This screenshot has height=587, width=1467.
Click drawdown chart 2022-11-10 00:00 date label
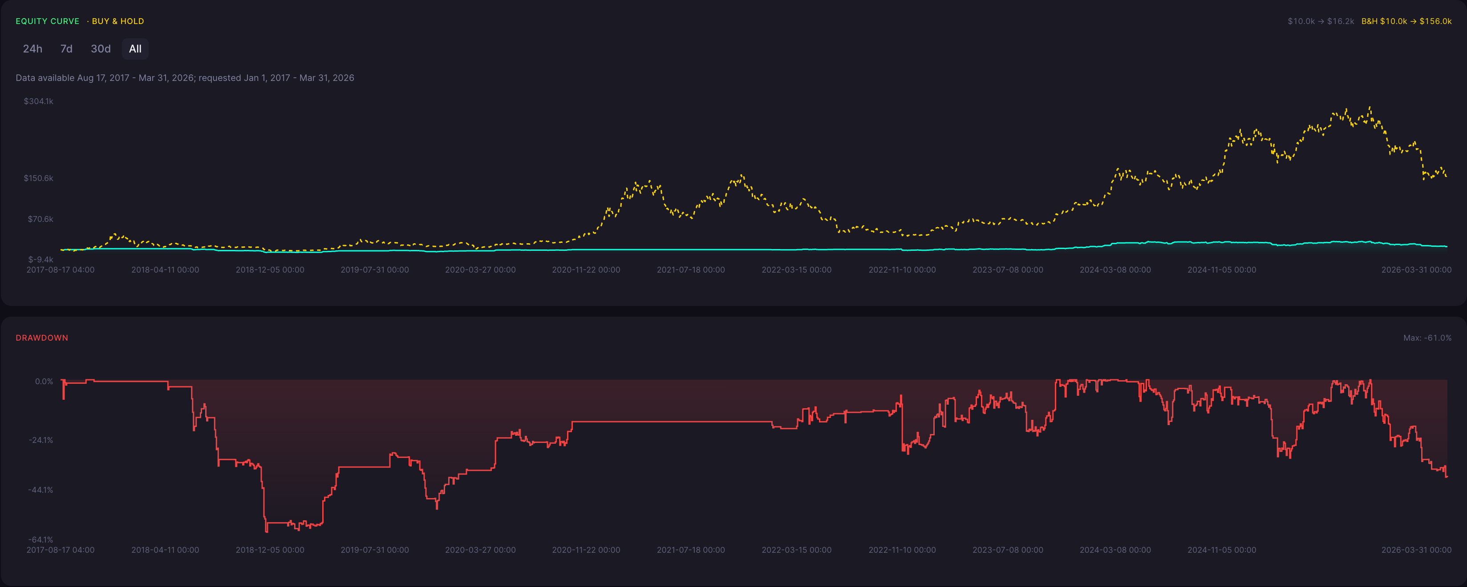902,550
